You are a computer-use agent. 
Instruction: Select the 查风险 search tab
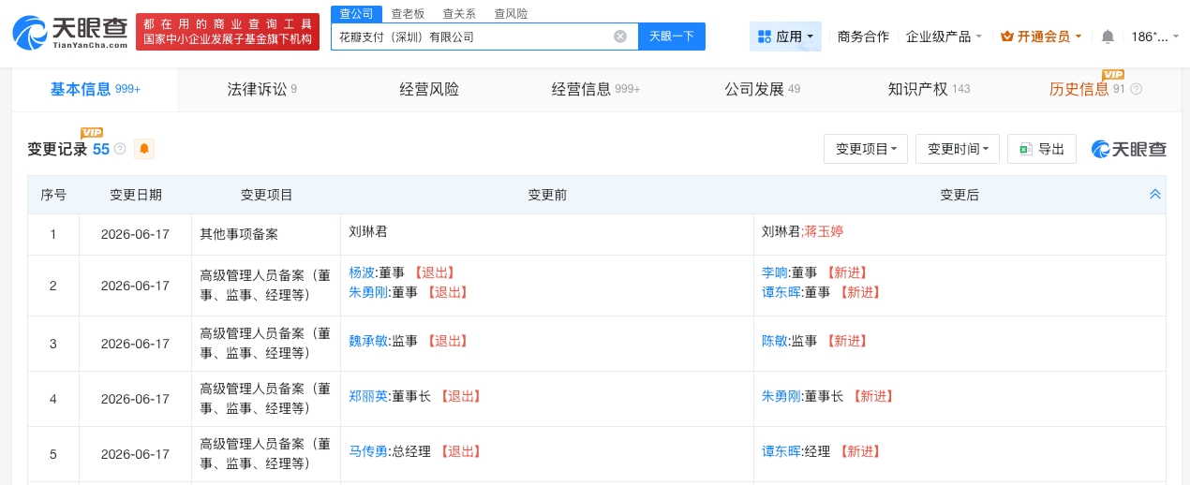511,13
